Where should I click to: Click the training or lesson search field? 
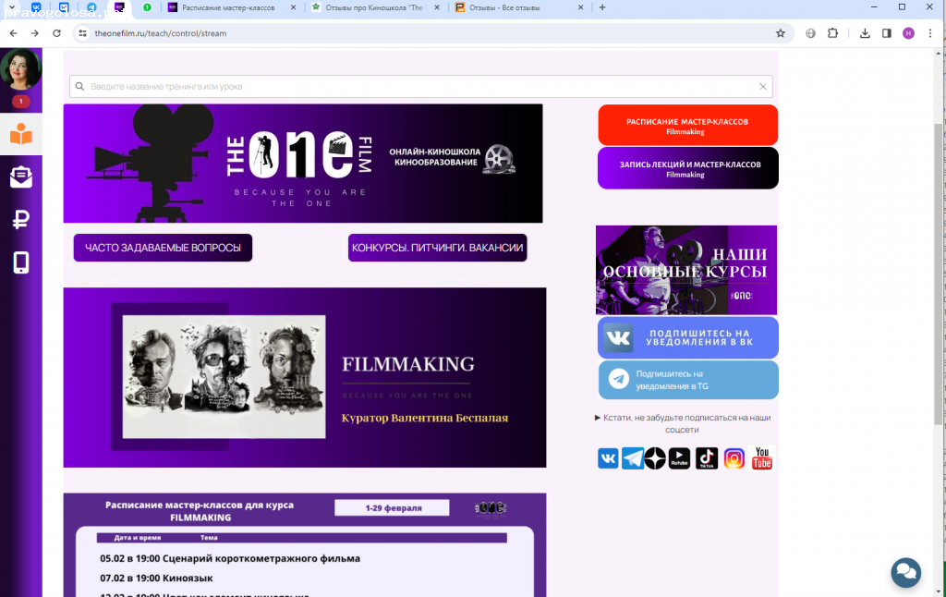[x=416, y=87]
